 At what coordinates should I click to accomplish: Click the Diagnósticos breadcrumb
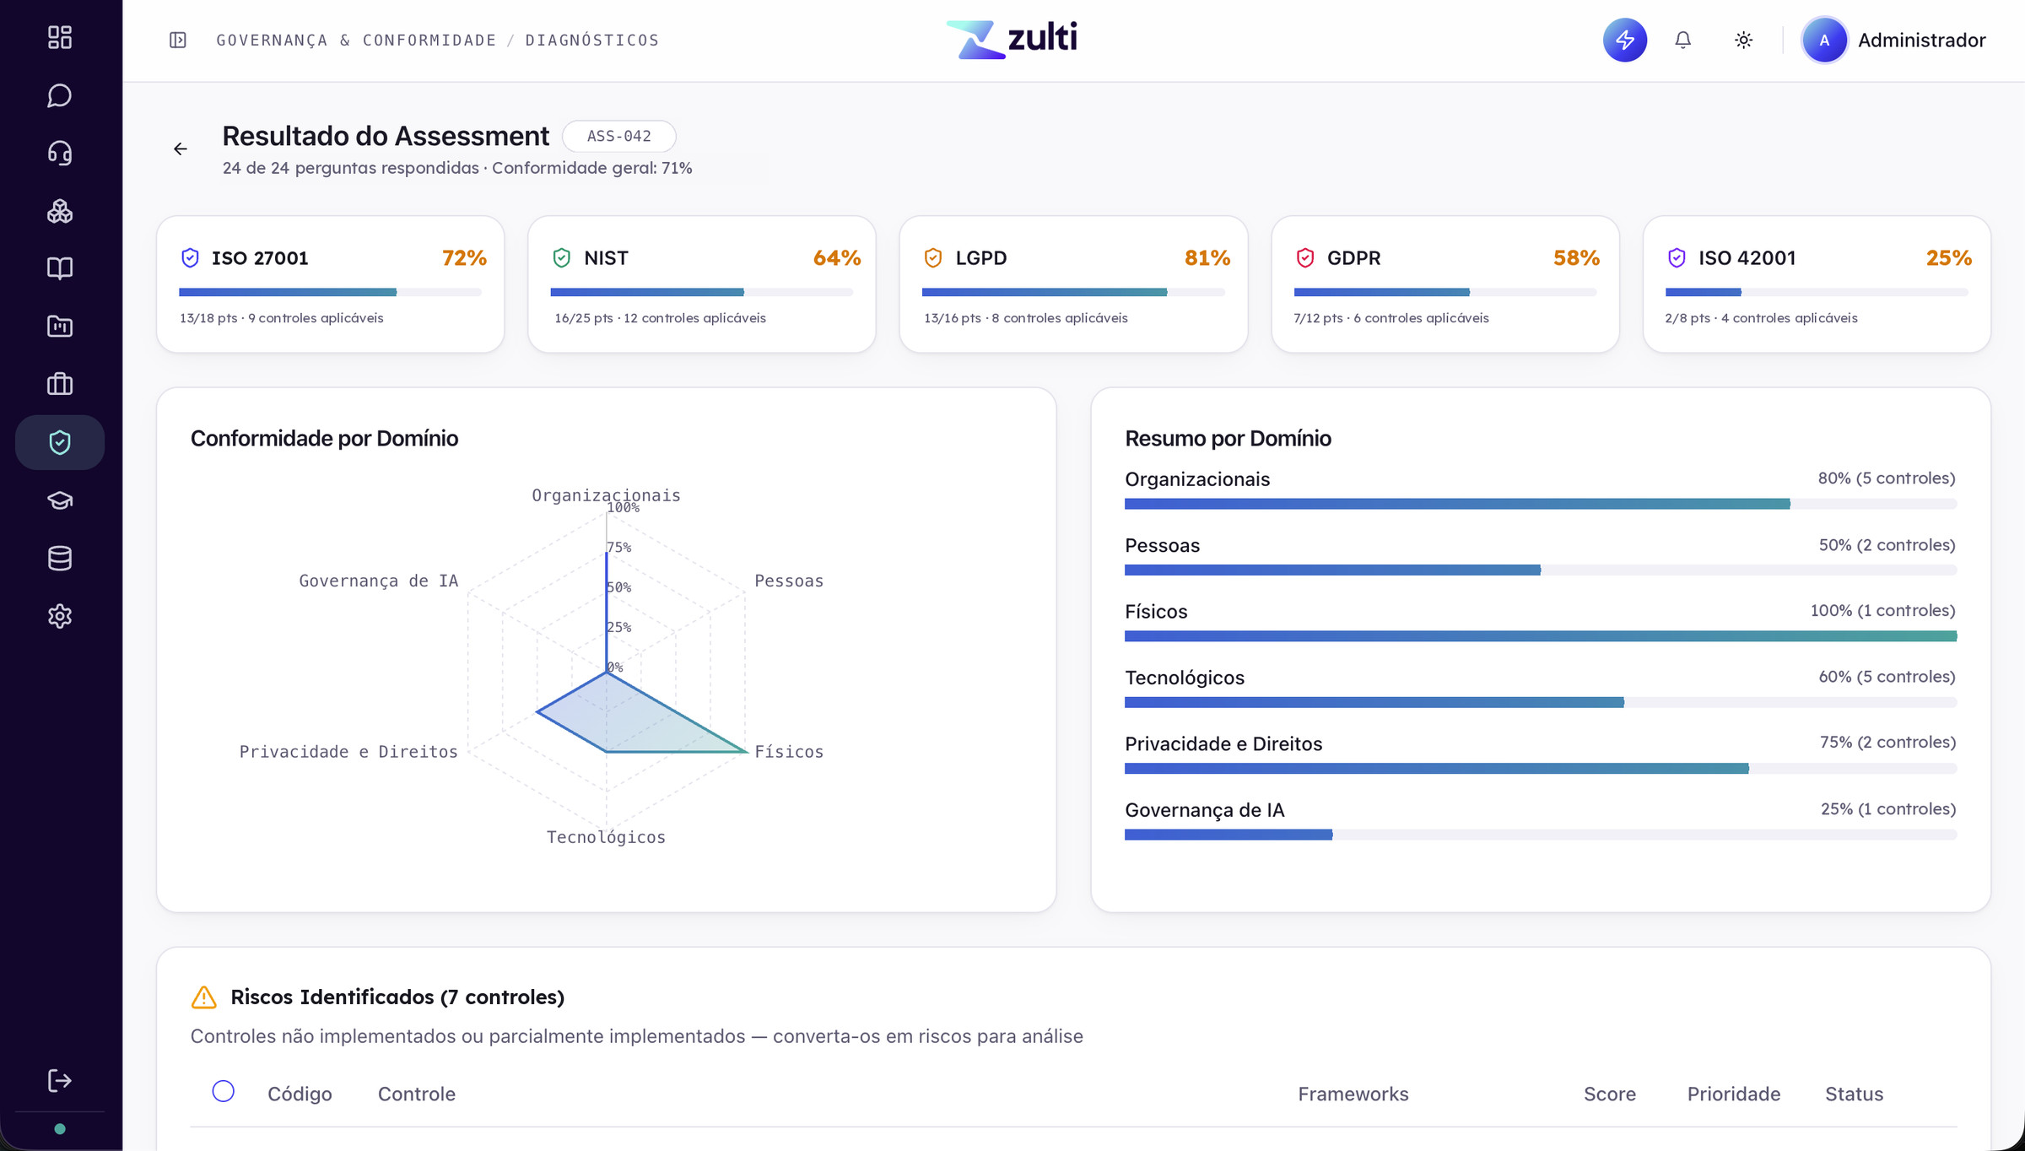pos(592,40)
